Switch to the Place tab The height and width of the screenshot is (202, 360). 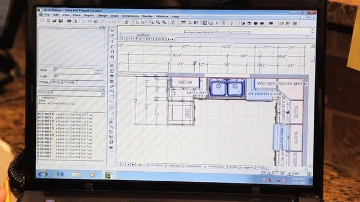44,82
